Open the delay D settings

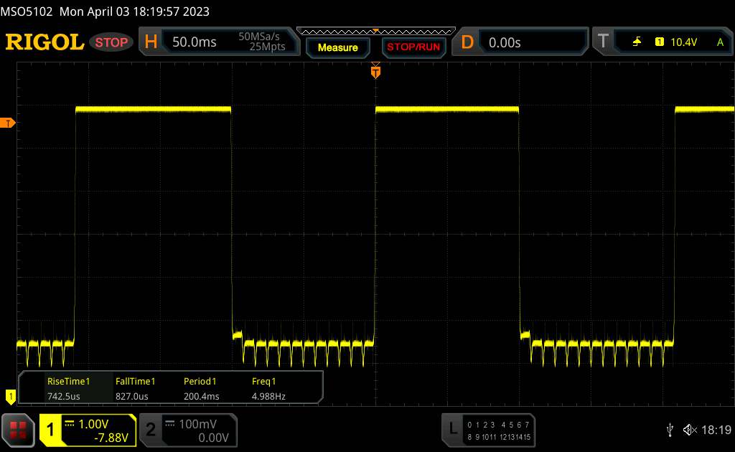[x=467, y=42]
